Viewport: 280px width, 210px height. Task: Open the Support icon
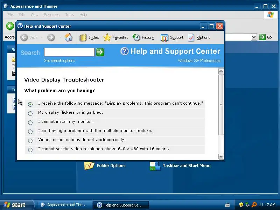pos(164,38)
